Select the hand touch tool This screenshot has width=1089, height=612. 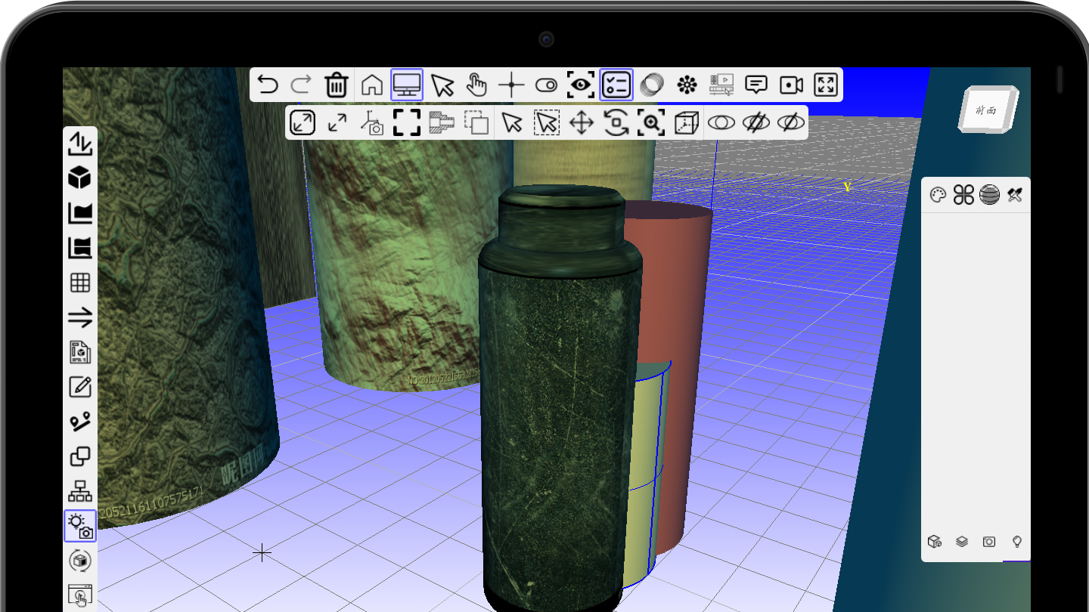click(476, 85)
